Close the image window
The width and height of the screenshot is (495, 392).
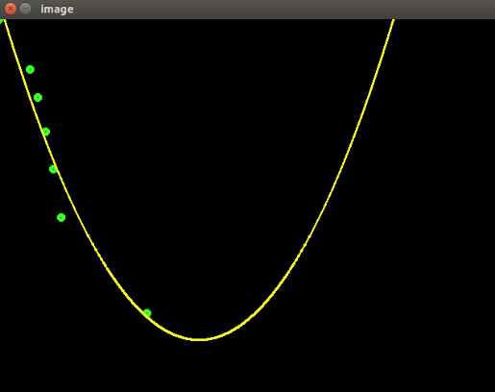11,9
